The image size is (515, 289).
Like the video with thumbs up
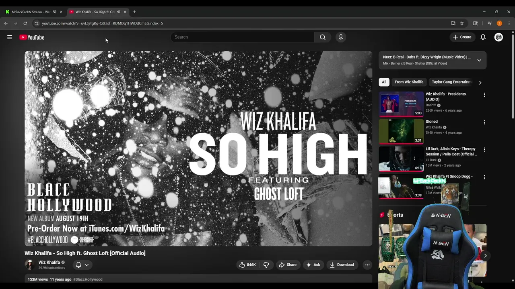(x=247, y=265)
